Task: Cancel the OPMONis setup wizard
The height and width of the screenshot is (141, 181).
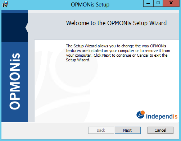Action: point(160,130)
